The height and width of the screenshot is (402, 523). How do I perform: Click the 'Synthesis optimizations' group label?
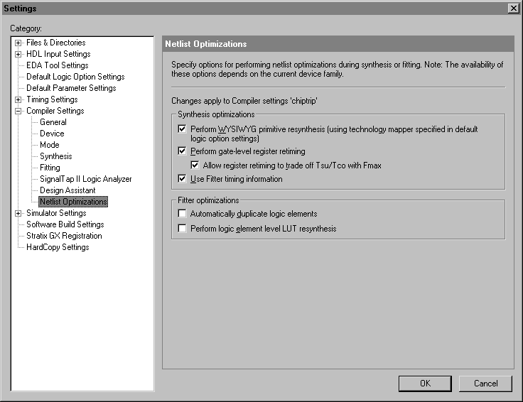click(x=216, y=114)
